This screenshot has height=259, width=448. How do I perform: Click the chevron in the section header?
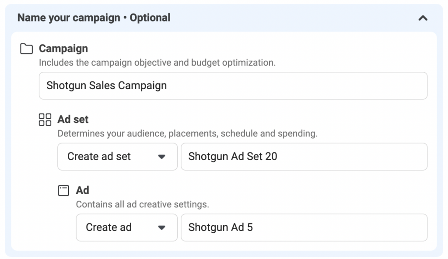(423, 18)
